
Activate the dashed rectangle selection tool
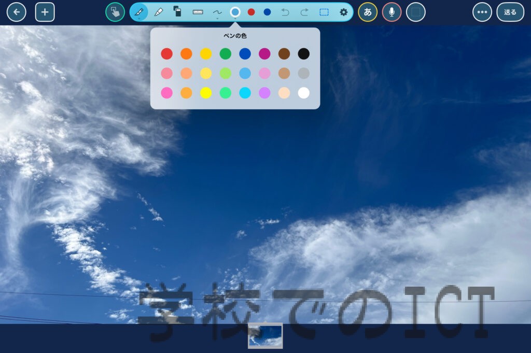pyautogui.click(x=324, y=12)
